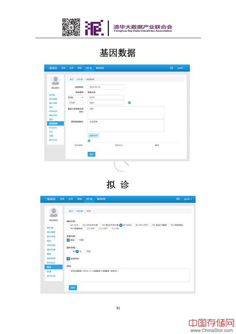Click the green plus icon below 选择文件
The width and height of the screenshot is (236, 334).
coord(89,140)
